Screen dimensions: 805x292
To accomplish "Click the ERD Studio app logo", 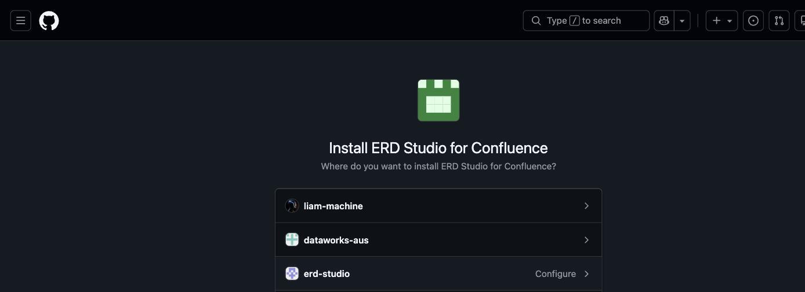I will coord(438,101).
